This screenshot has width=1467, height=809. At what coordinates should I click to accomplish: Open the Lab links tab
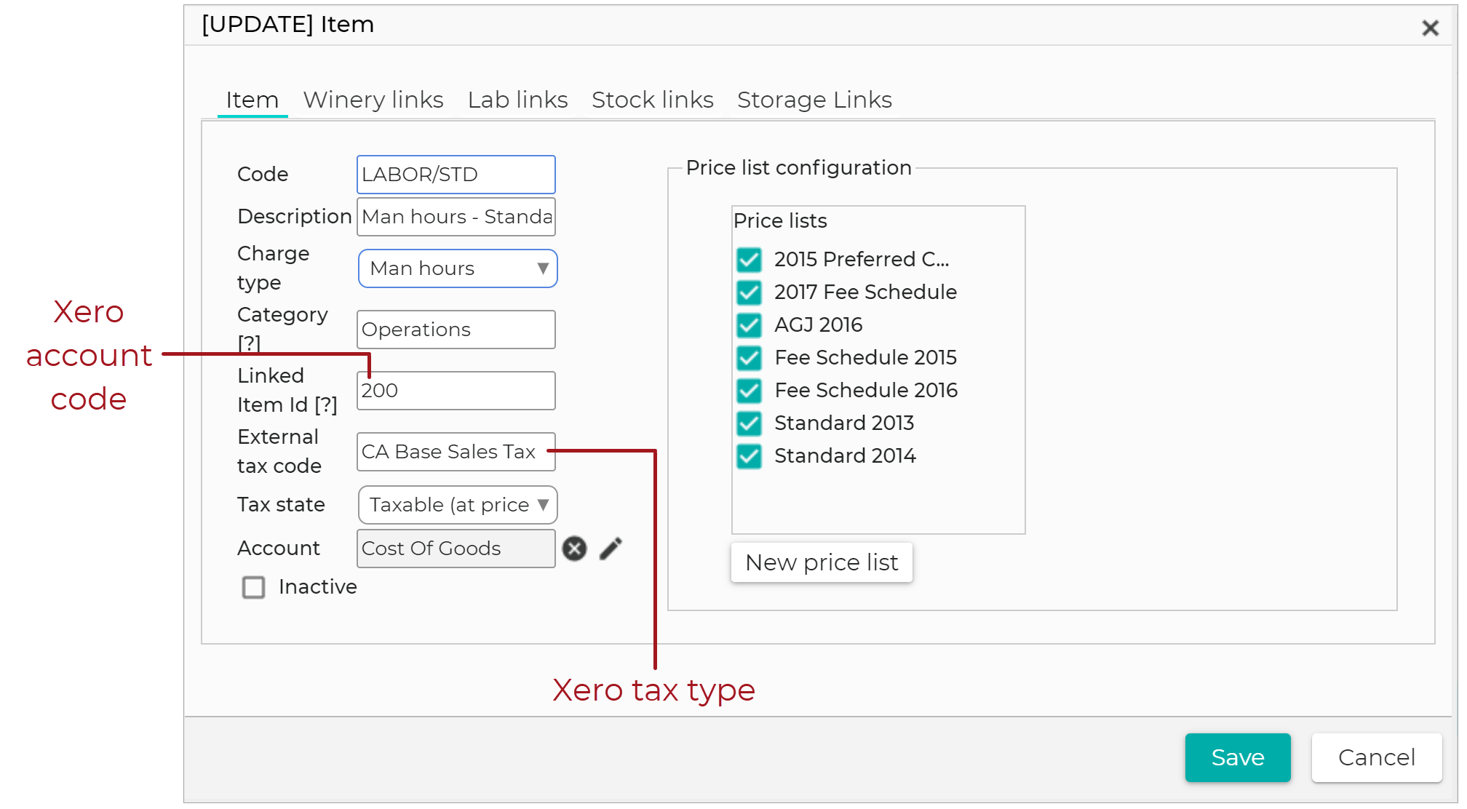coord(517,100)
